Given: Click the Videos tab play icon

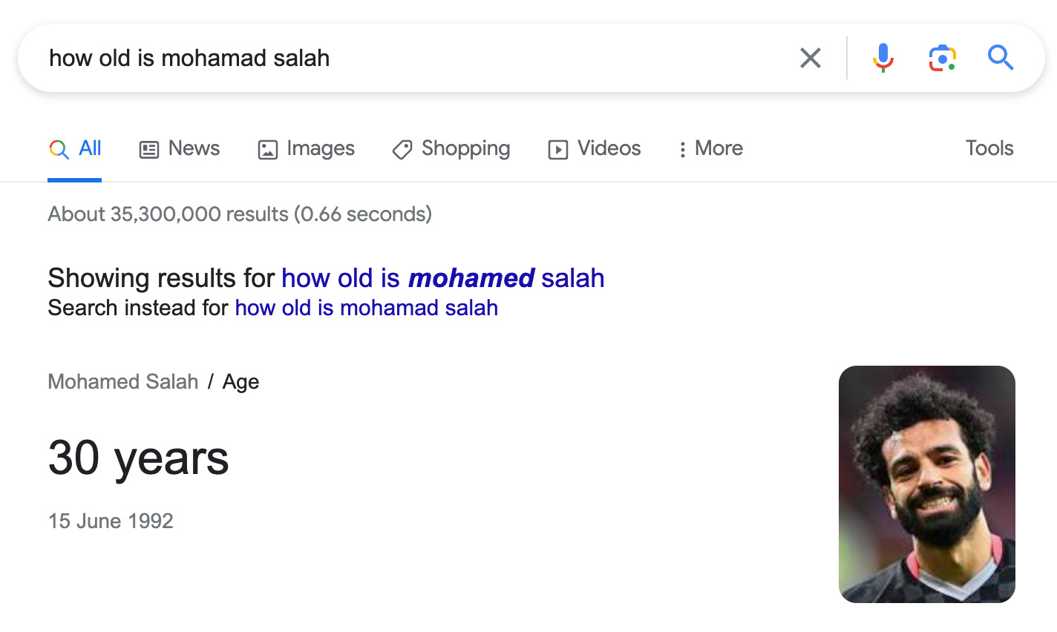Looking at the screenshot, I should point(558,149).
